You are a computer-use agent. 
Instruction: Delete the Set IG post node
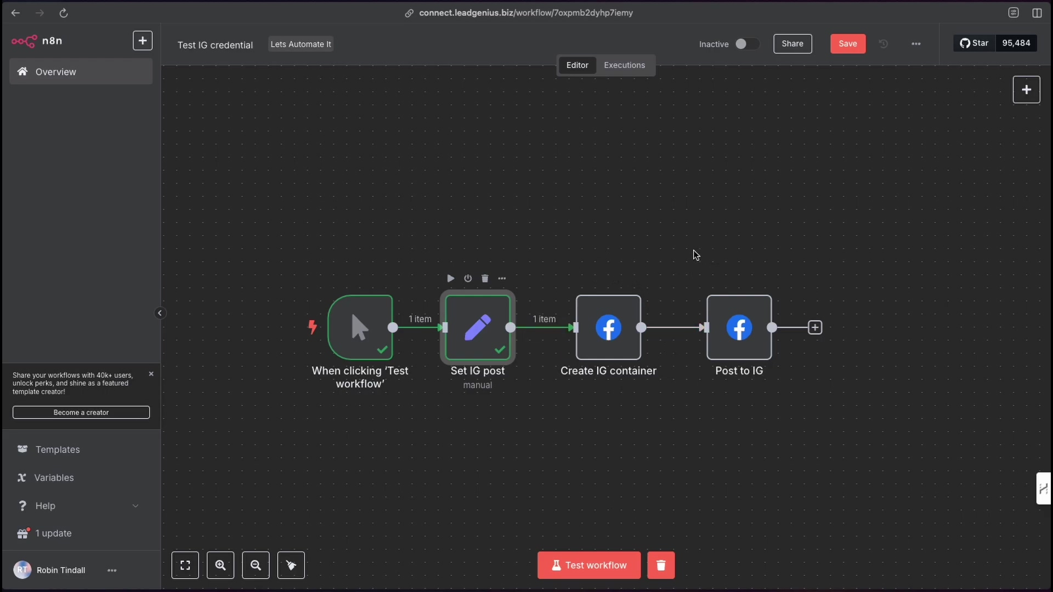(x=485, y=278)
